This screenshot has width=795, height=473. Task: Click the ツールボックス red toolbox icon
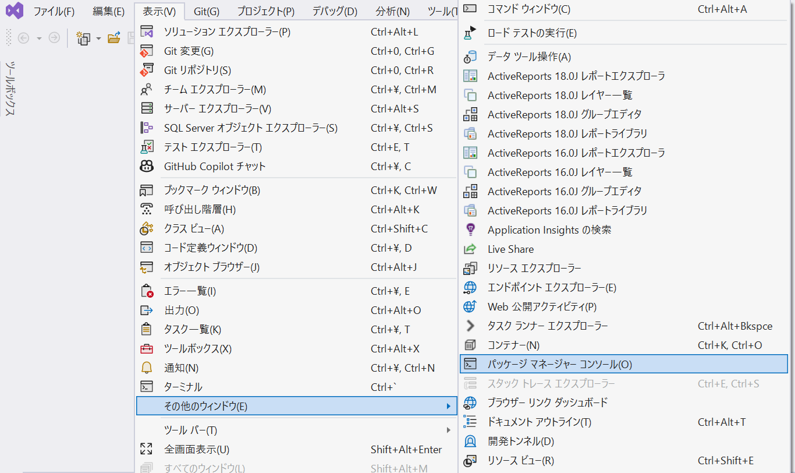(147, 349)
